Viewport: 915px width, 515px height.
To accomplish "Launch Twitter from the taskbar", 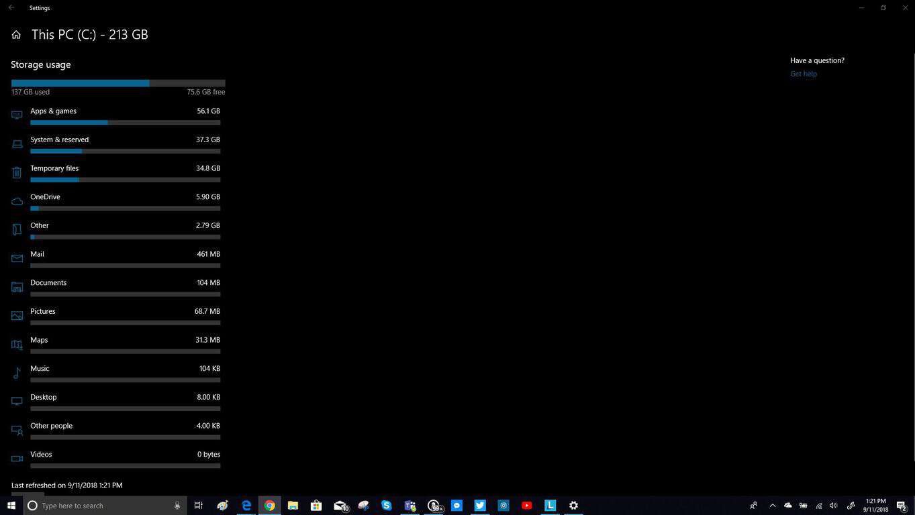I will coord(480,506).
